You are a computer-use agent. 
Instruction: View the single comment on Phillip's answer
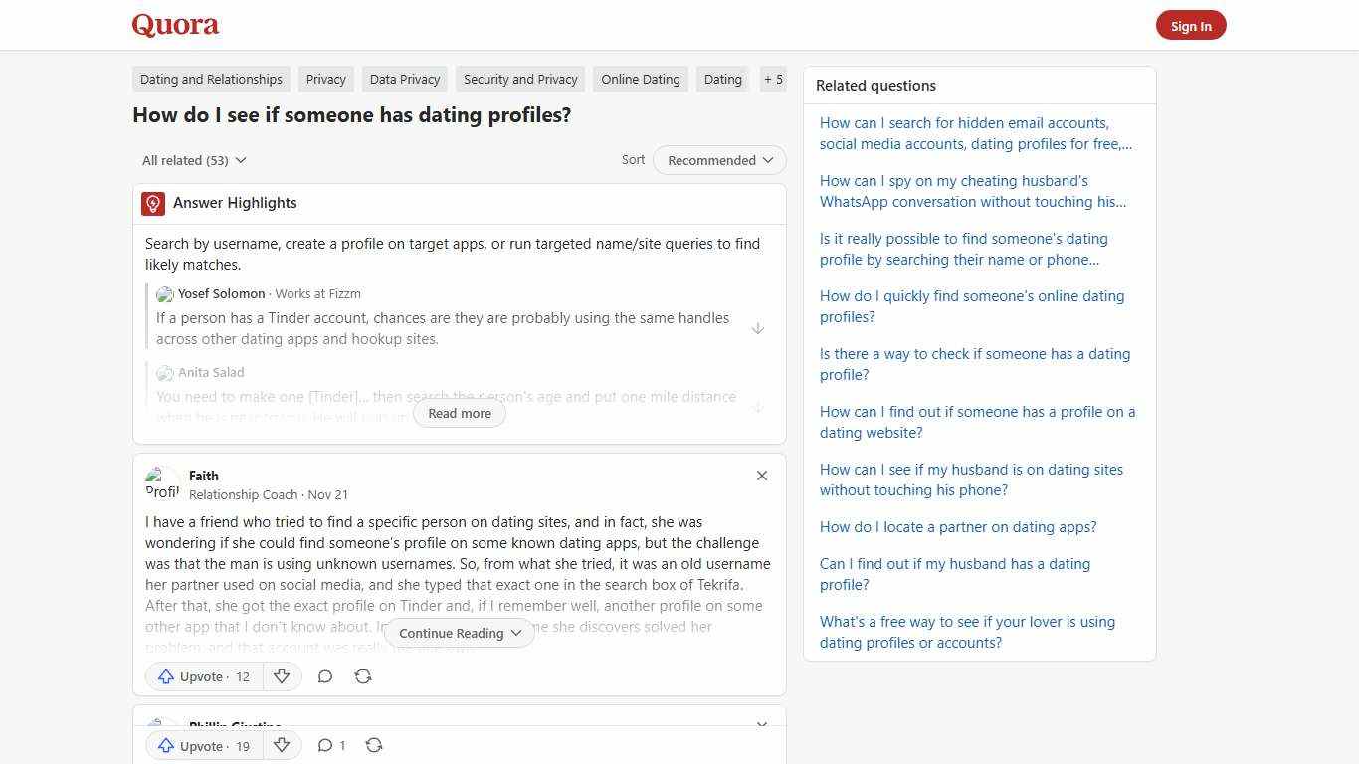331,745
